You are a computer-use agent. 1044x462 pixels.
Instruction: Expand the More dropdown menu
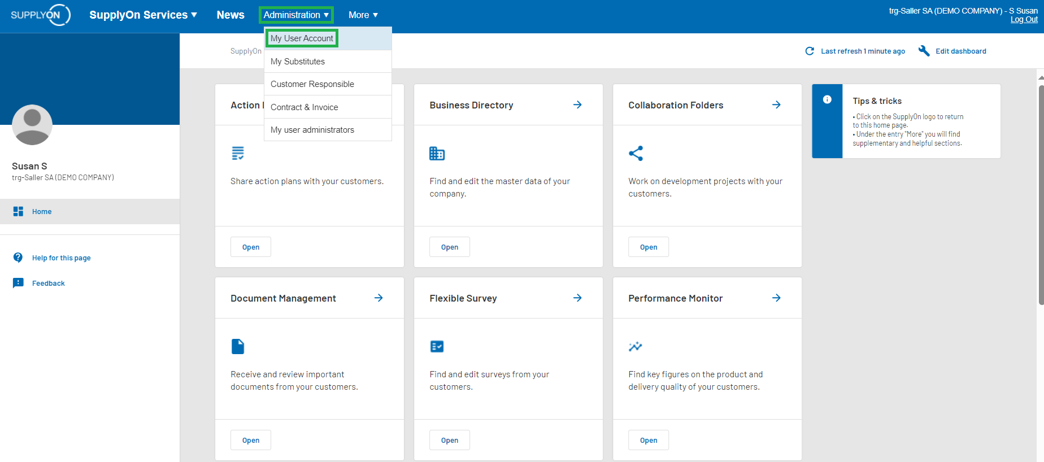point(363,15)
